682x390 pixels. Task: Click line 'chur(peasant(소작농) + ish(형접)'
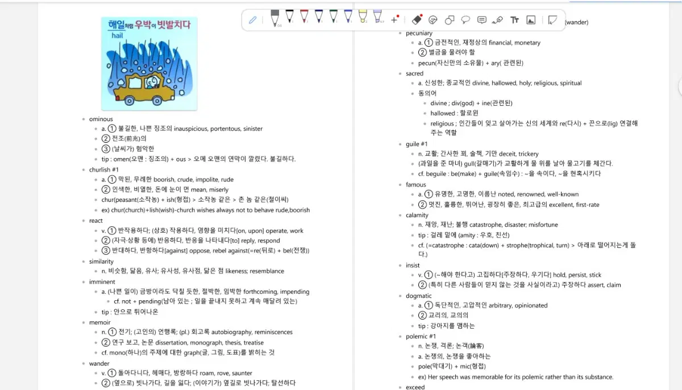click(x=195, y=200)
